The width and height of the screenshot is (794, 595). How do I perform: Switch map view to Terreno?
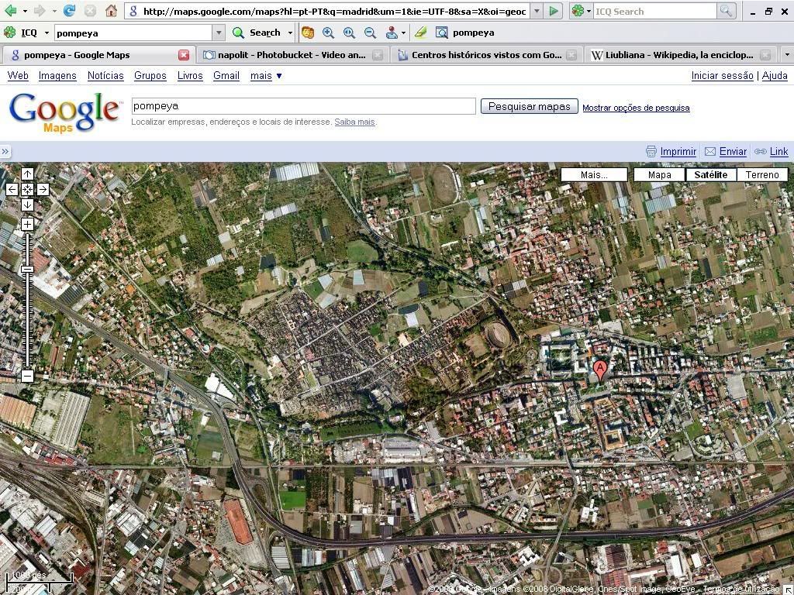click(761, 175)
